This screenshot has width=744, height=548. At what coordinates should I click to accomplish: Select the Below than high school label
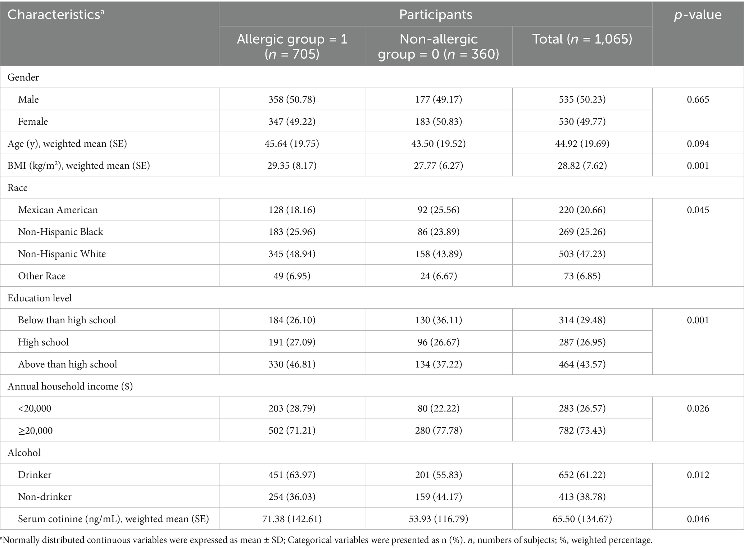(x=67, y=320)
